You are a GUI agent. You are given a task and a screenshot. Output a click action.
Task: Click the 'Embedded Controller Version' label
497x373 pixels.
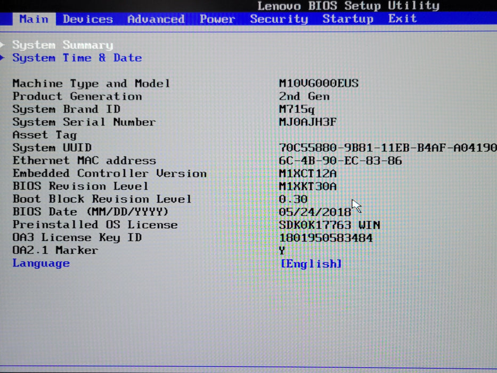pos(109,174)
